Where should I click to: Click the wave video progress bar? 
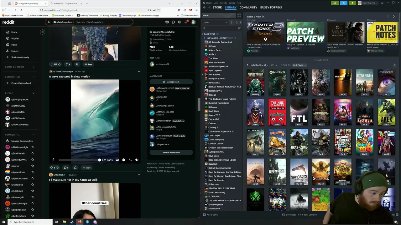click(79, 160)
